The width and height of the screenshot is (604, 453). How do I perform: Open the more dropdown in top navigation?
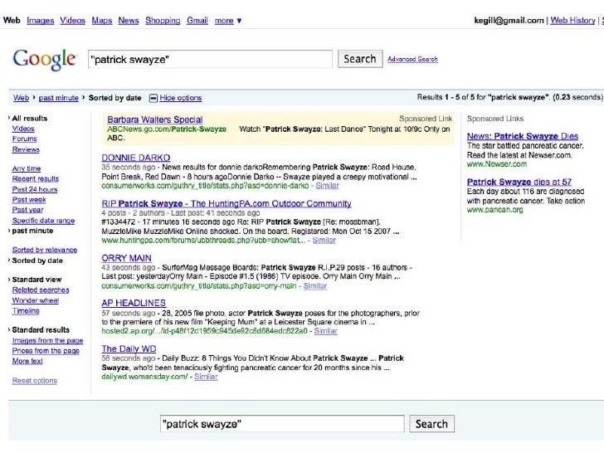[228, 21]
